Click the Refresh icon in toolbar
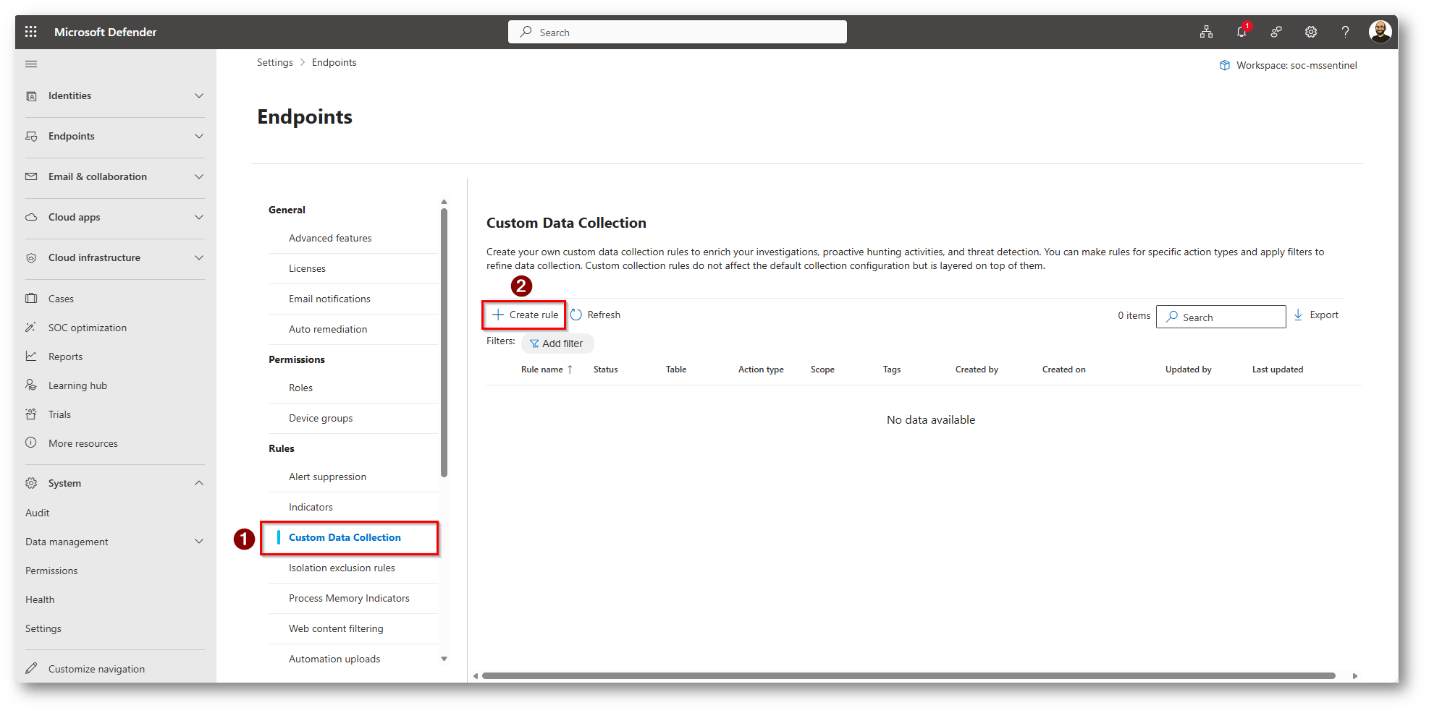 pos(576,315)
